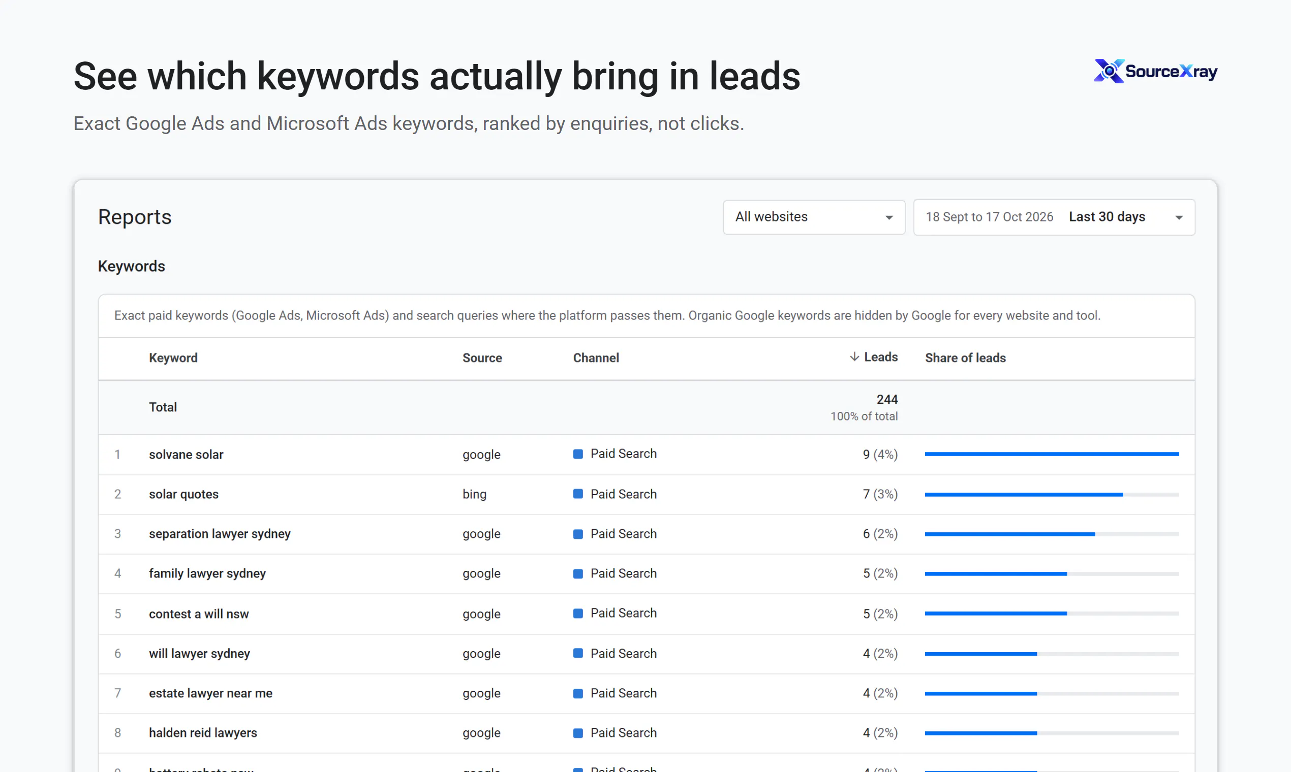
Task: Click the share bar for solvane solar
Action: 1052,454
